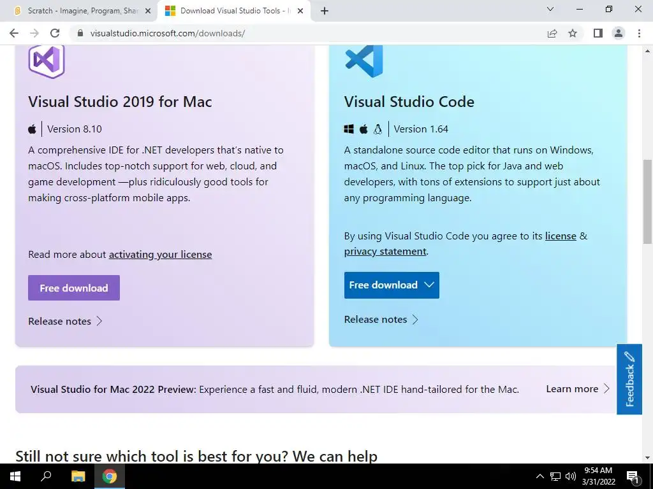Bookmark this page with the star
Viewport: 653px width, 489px height.
pos(573,33)
